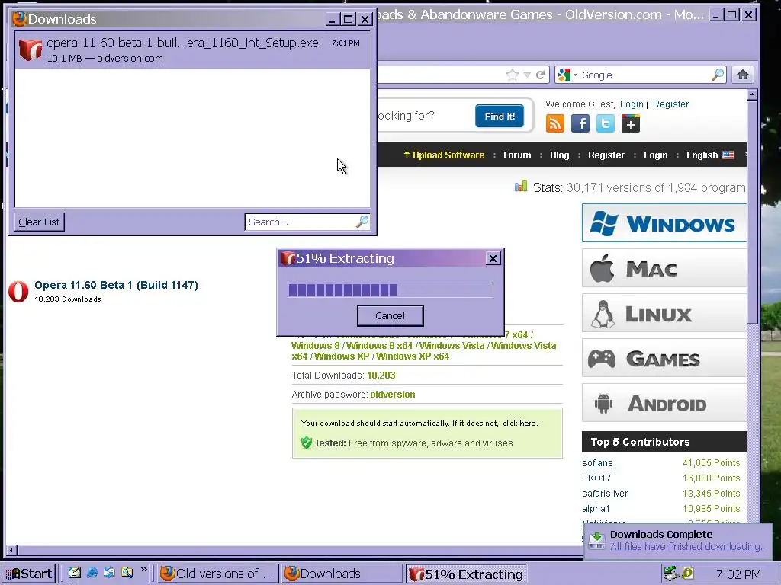Click the vertical scrollbar up arrow in Firefox
Viewport: 781px width, 585px height.
[x=752, y=94]
